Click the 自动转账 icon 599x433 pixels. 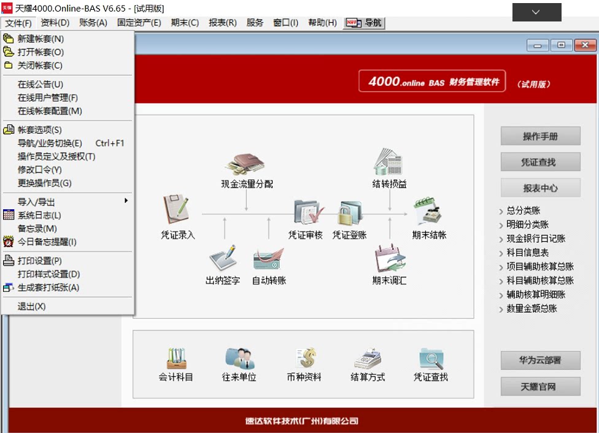(x=269, y=258)
